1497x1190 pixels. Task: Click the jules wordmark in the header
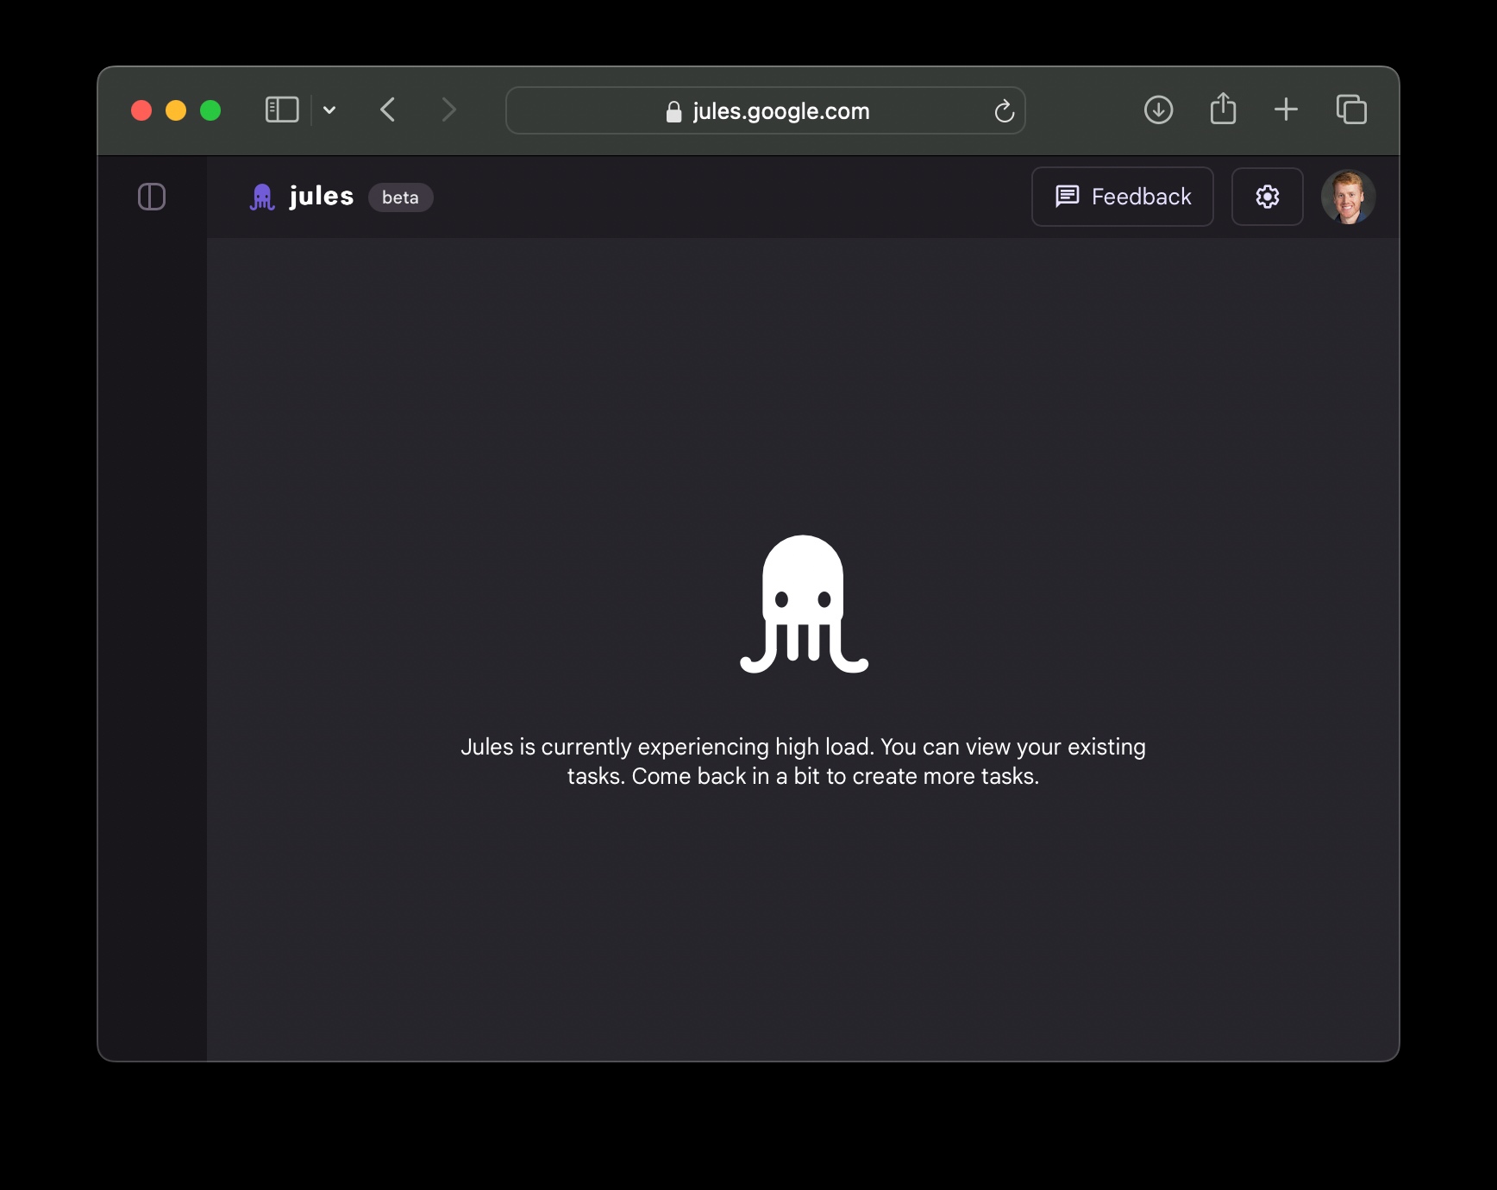coord(322,197)
